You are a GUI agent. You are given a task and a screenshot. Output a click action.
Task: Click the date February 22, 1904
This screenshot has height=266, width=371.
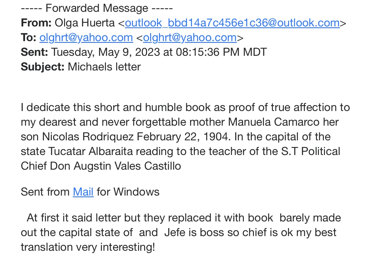[183, 137]
